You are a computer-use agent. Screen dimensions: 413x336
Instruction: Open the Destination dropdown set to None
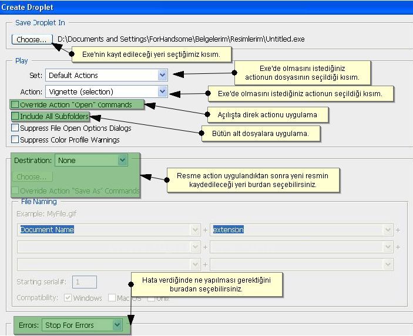coord(91,160)
